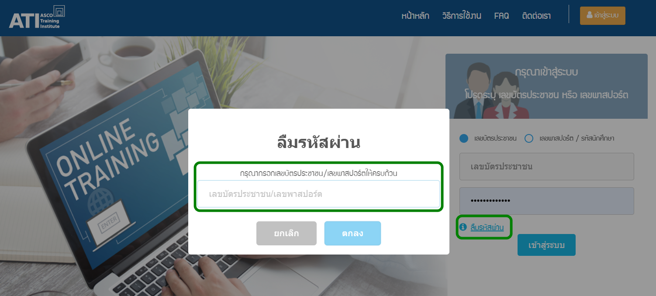Click the กรุณาเข้าสู่ระบบ panel heading
This screenshot has width=656, height=296.
point(546,72)
